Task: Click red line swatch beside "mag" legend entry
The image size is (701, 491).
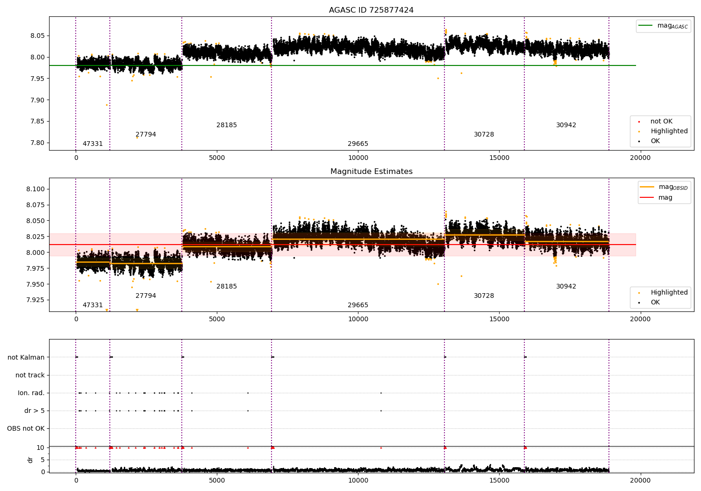Action: pyautogui.click(x=647, y=197)
